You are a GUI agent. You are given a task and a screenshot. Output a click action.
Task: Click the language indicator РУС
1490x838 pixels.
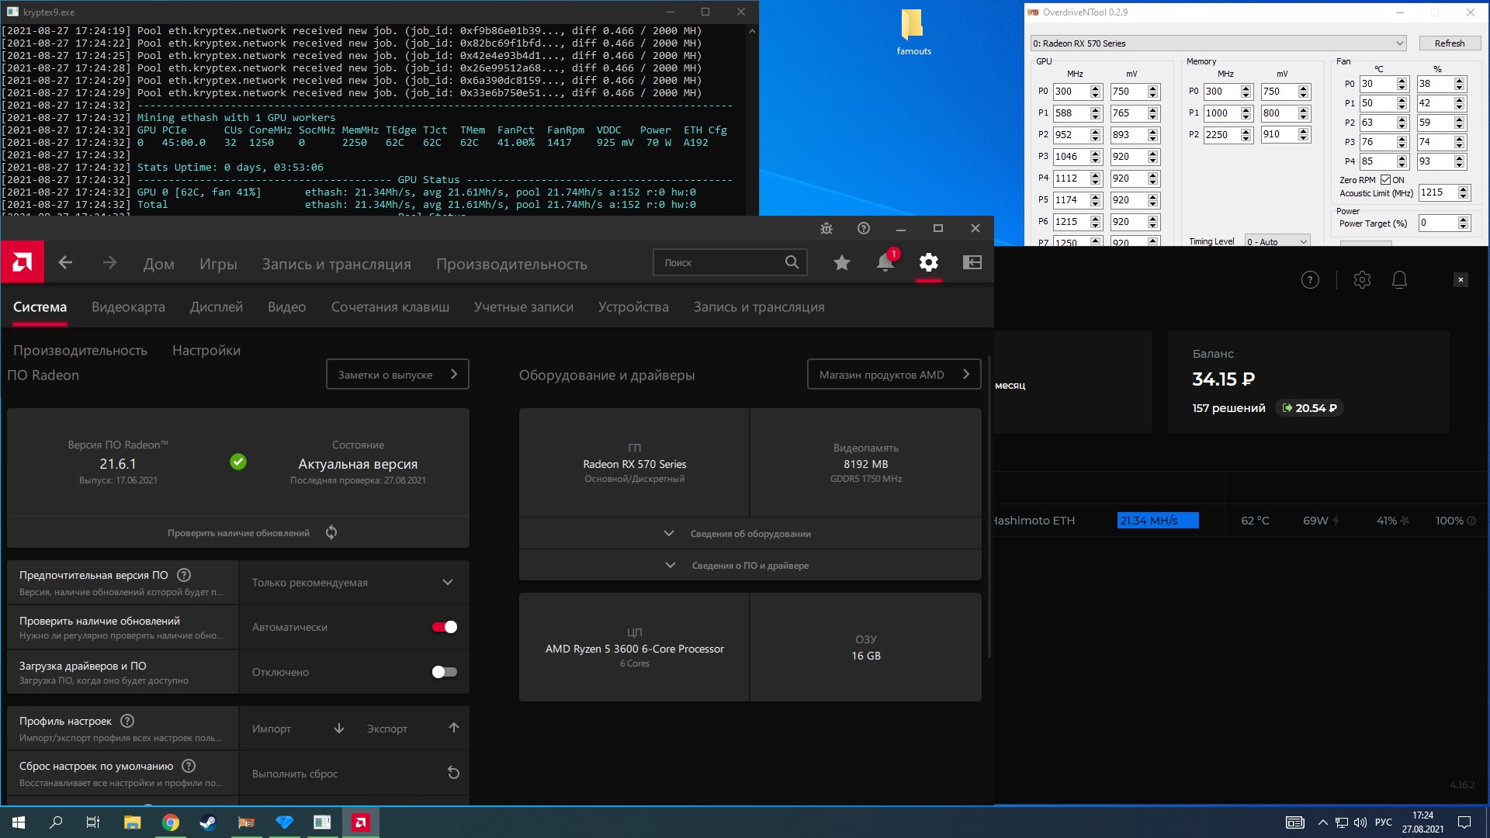click(x=1383, y=822)
